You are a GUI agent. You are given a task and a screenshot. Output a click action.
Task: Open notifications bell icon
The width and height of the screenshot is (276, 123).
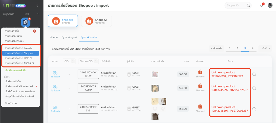pos(261,5)
